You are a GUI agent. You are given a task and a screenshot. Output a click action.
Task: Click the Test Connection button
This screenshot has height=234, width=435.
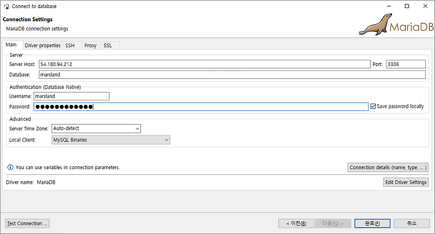(x=27, y=223)
